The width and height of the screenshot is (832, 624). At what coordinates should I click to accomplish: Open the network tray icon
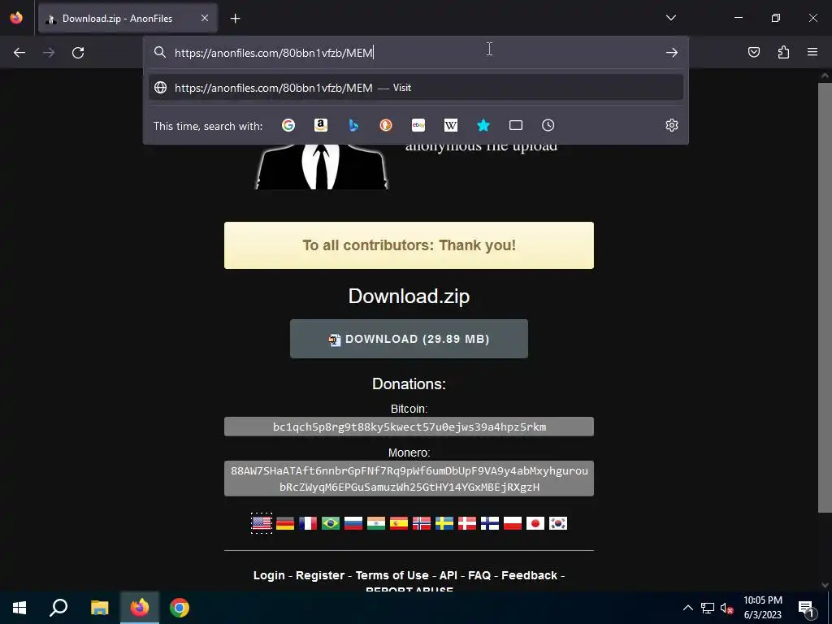tap(708, 608)
